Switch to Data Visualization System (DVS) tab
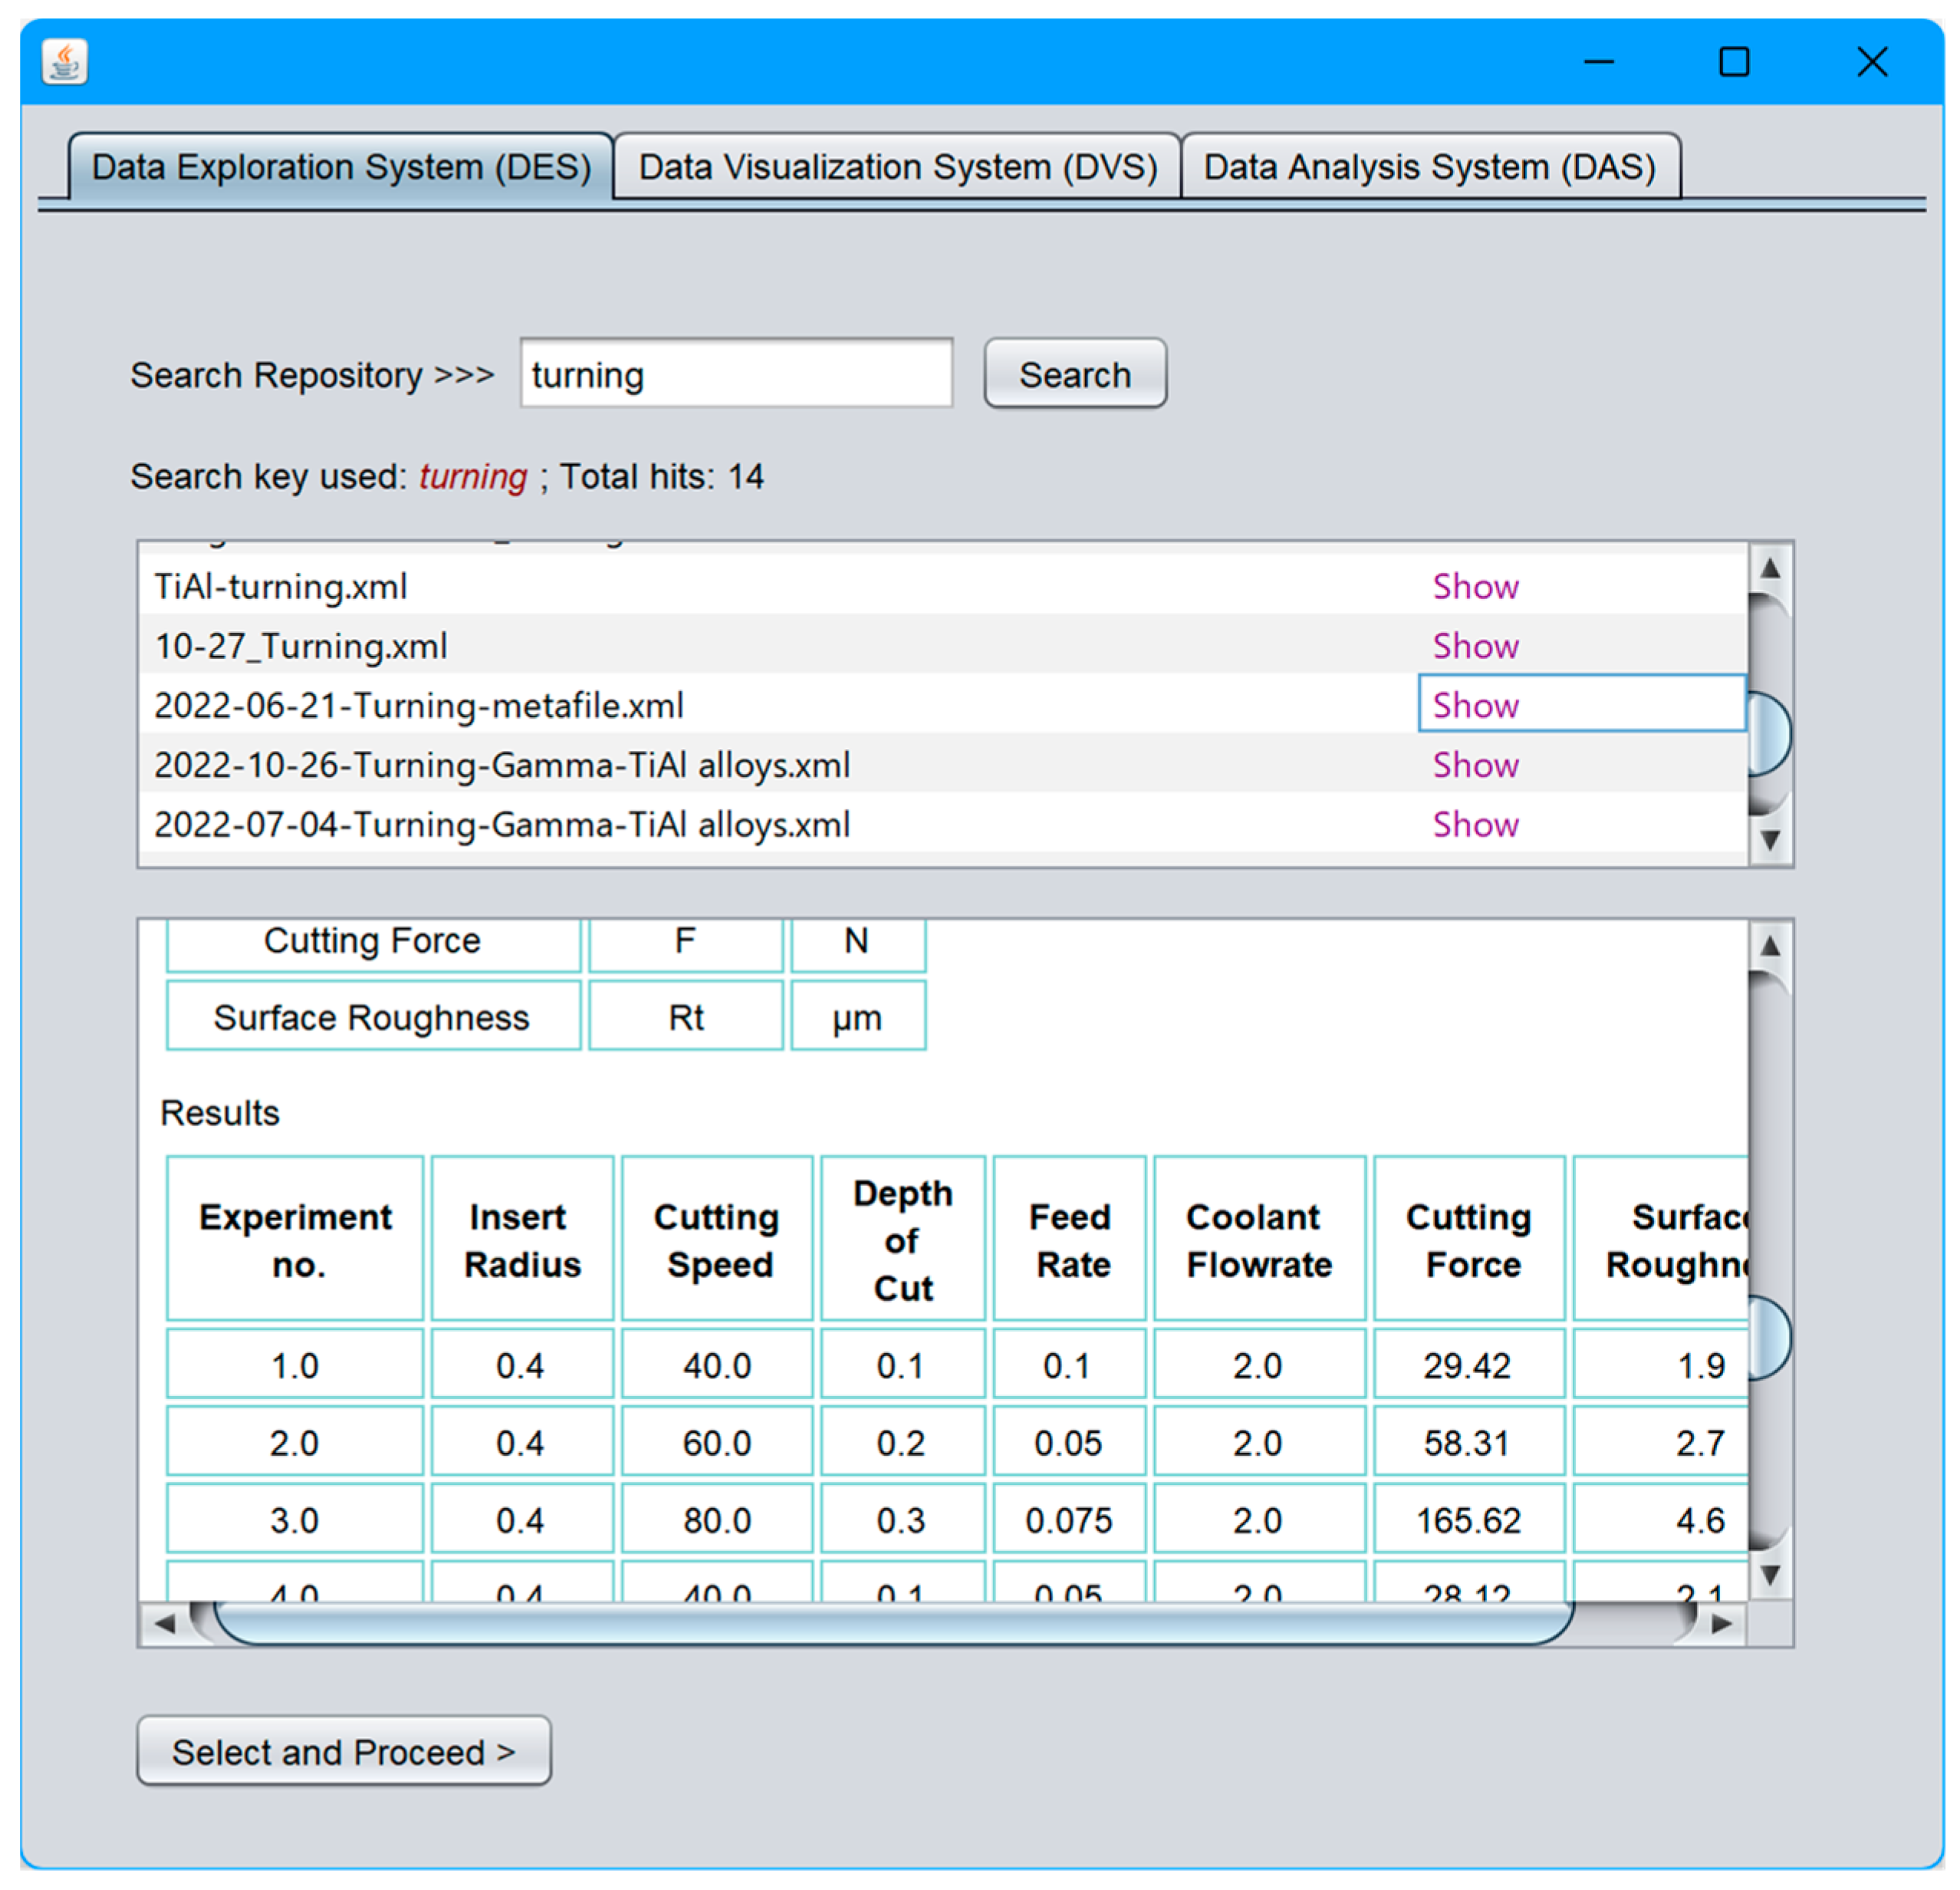 [897, 167]
